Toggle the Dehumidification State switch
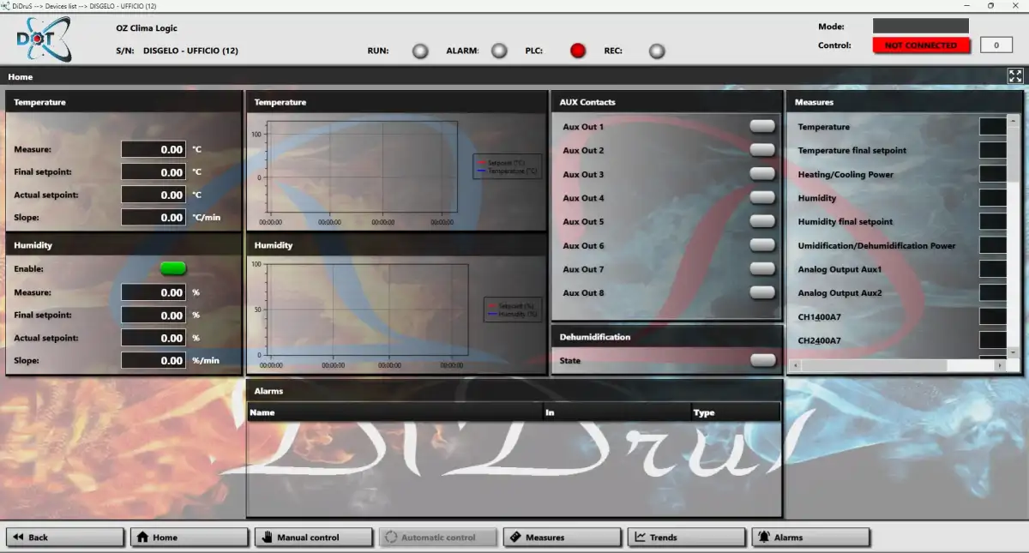 [761, 361]
